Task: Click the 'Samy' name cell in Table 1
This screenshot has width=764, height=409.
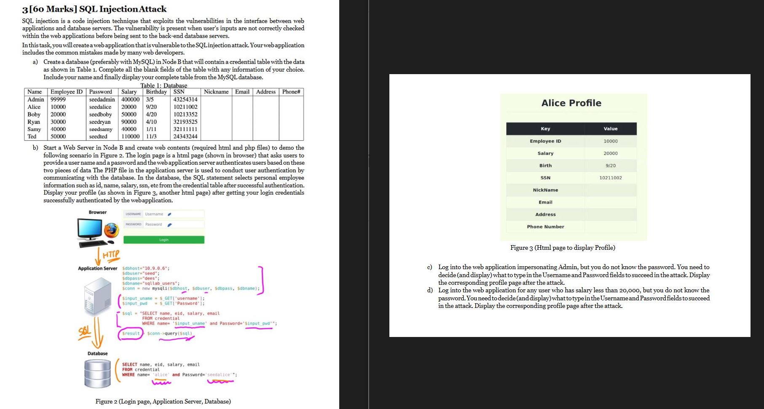Action: 34,129
